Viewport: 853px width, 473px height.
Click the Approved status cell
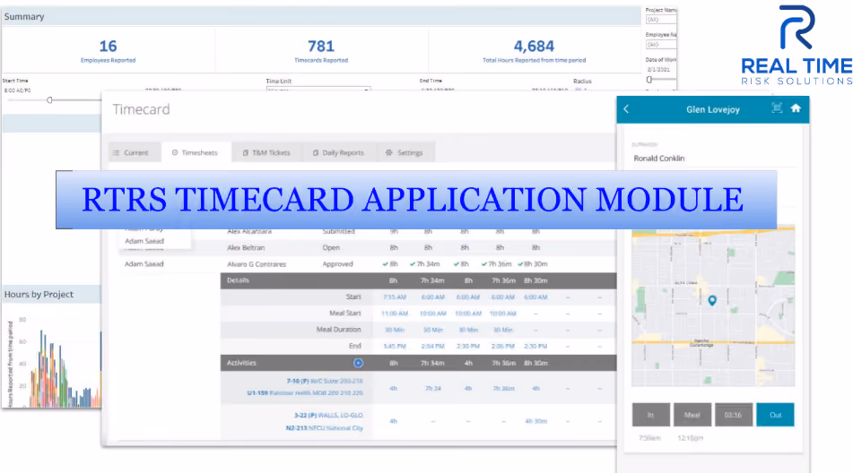coord(337,264)
